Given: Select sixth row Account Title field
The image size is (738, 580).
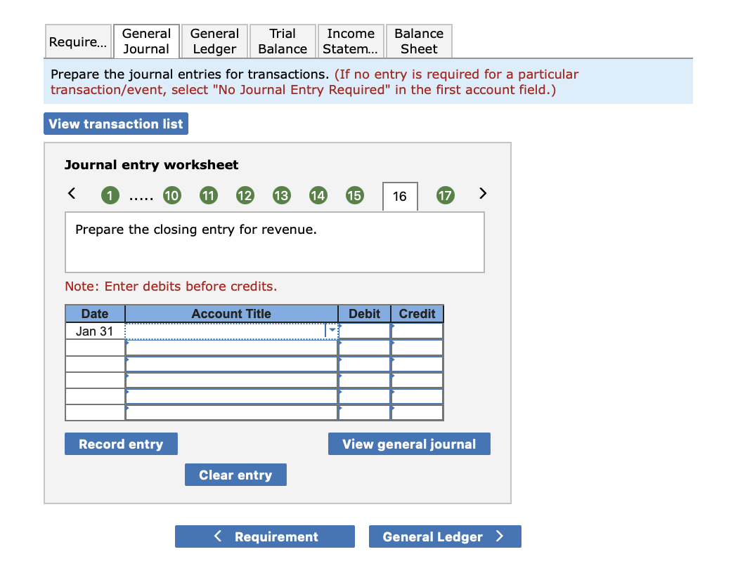Looking at the screenshot, I should tap(231, 412).
